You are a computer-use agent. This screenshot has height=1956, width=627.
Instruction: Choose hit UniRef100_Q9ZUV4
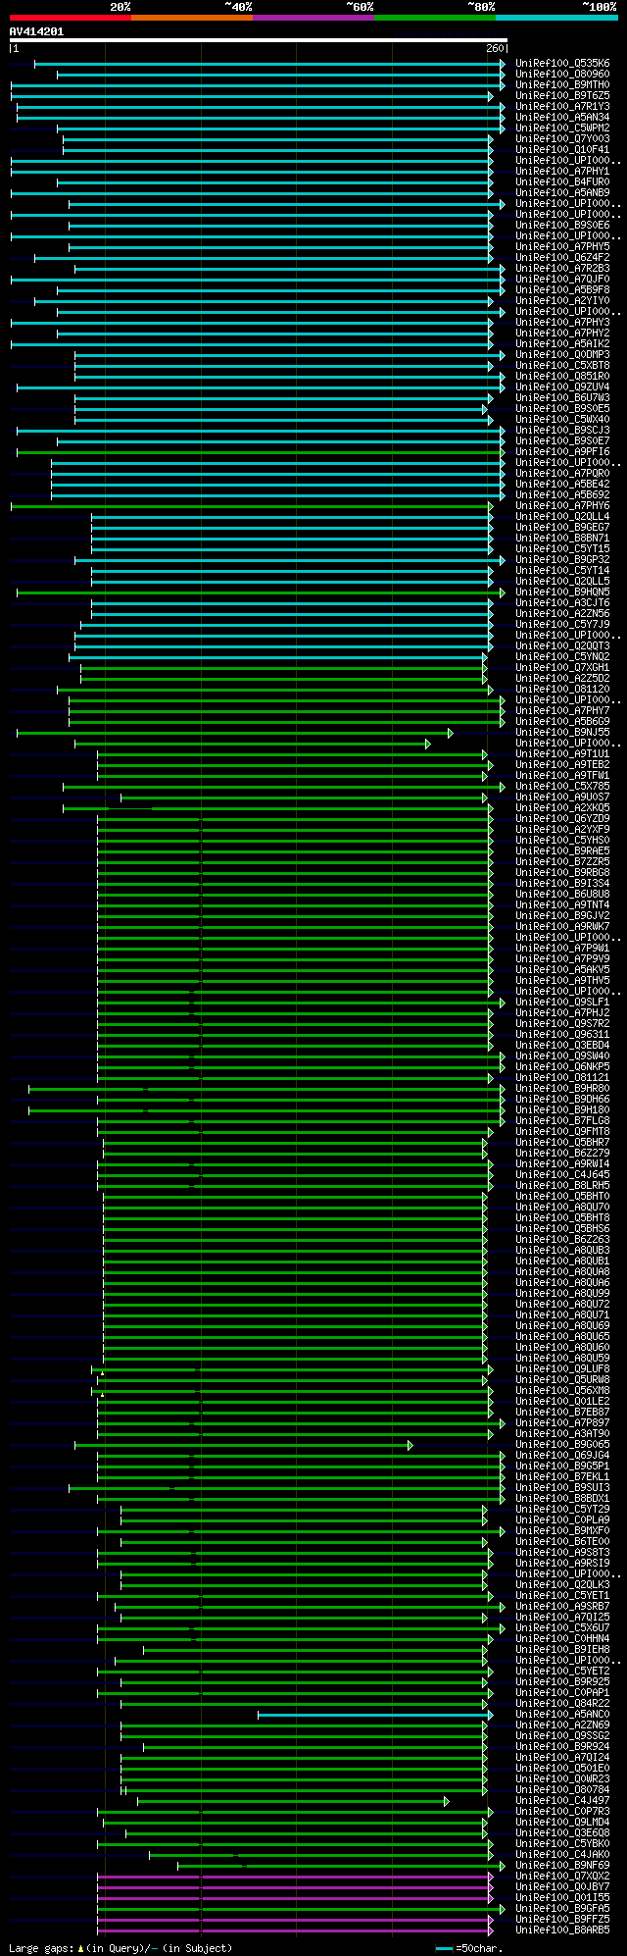[x=562, y=387]
